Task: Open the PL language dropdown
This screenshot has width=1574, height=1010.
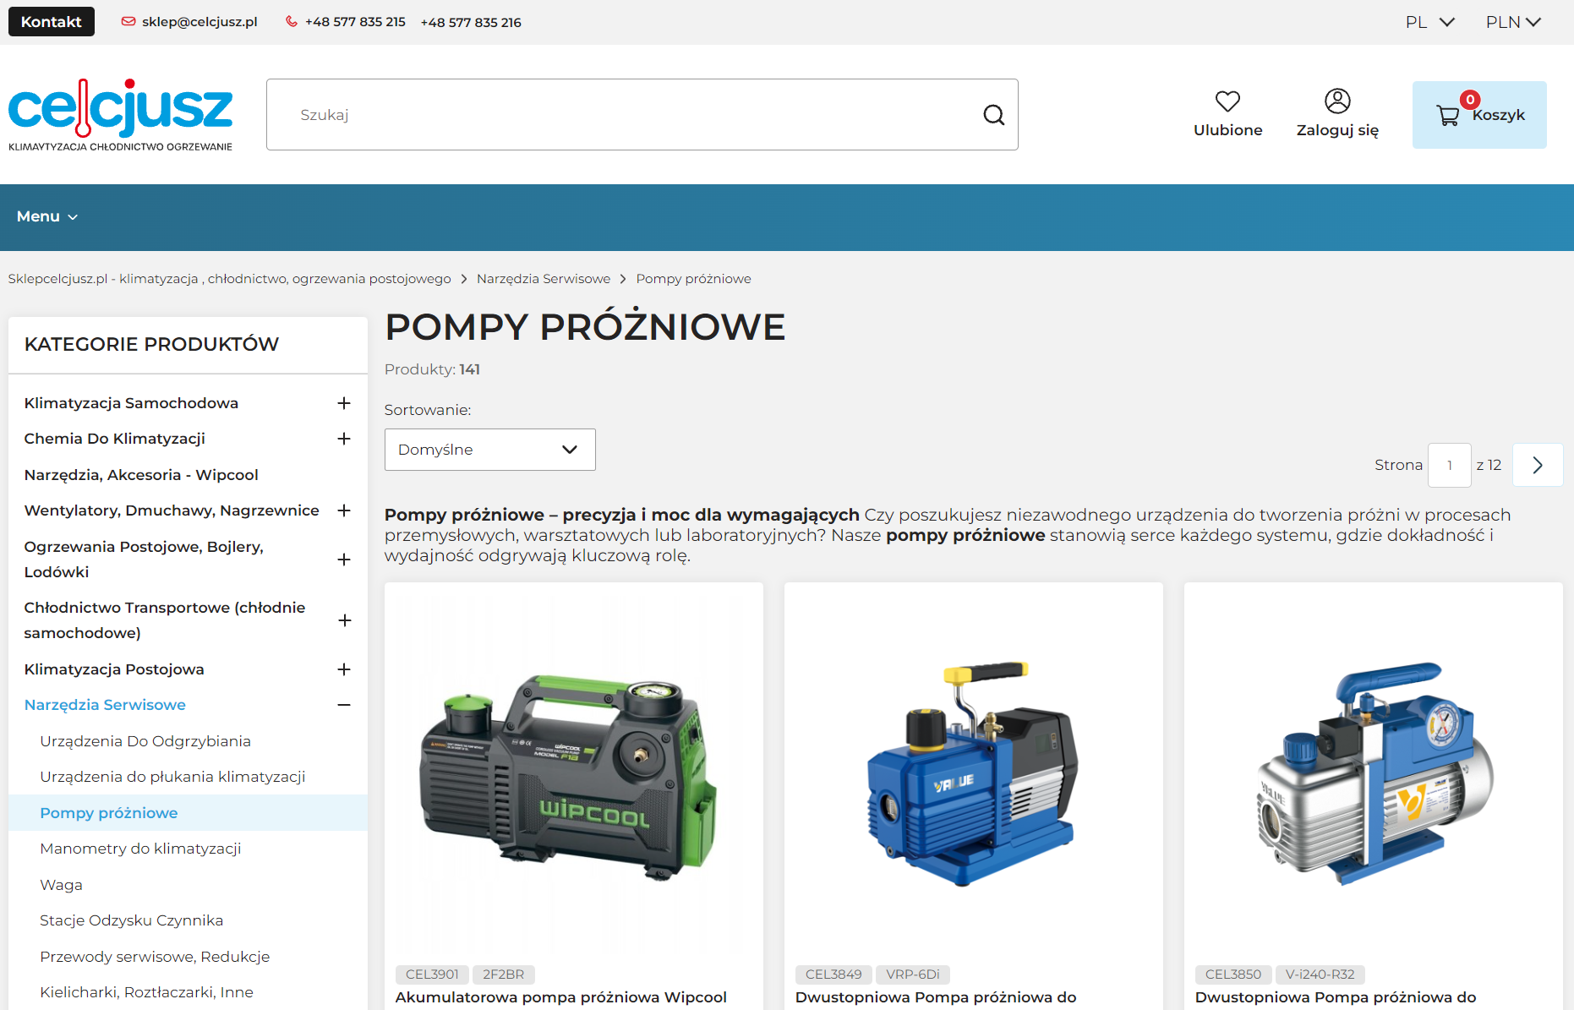Action: [x=1429, y=22]
